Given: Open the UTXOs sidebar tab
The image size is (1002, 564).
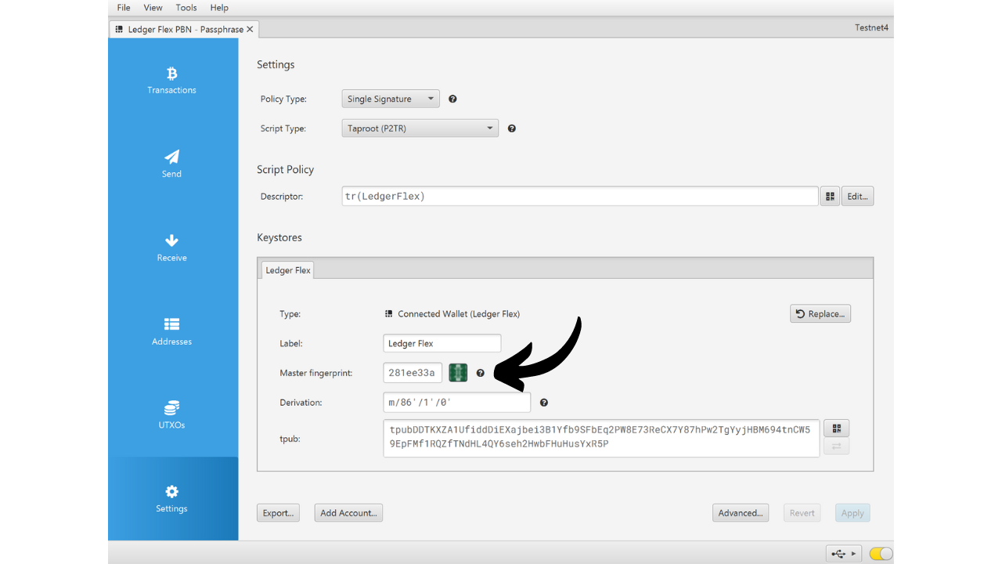Looking at the screenshot, I should coord(172,415).
